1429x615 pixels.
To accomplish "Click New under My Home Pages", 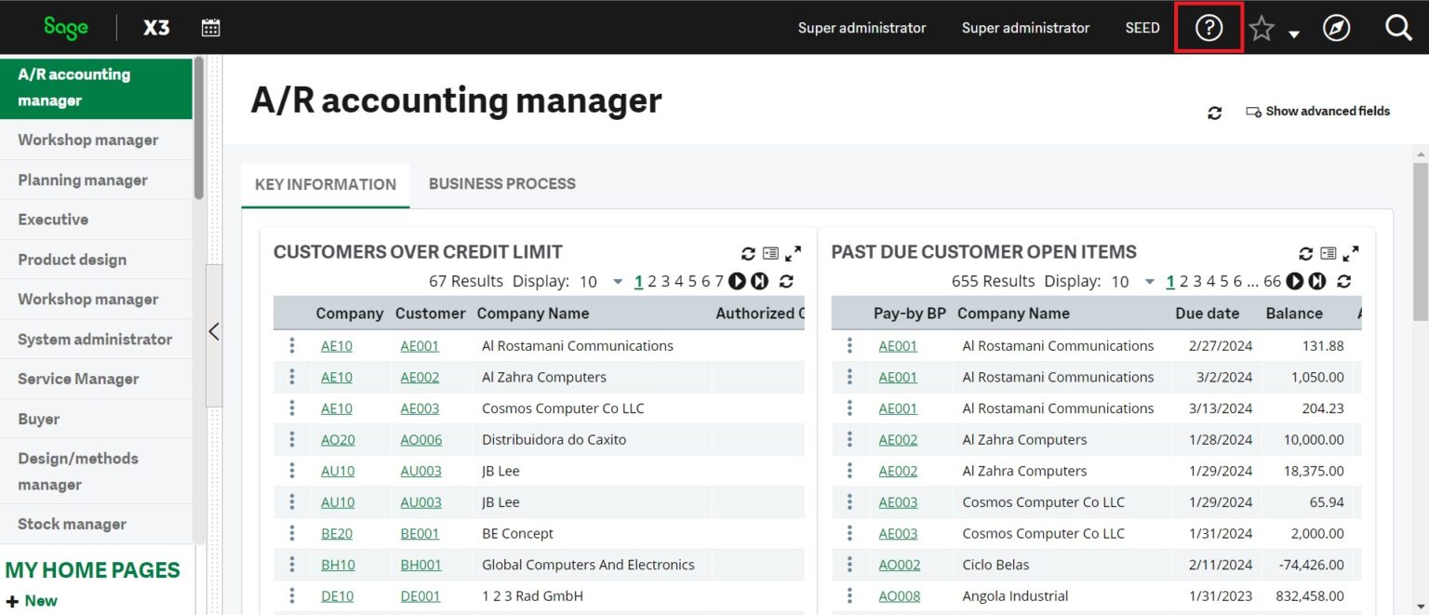I will click(33, 601).
